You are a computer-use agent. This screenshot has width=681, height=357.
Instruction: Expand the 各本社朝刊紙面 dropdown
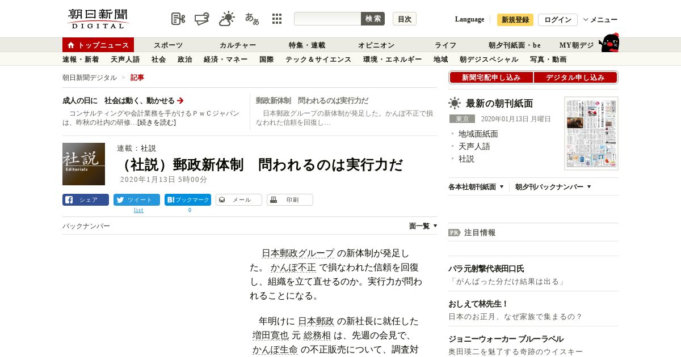tap(476, 186)
